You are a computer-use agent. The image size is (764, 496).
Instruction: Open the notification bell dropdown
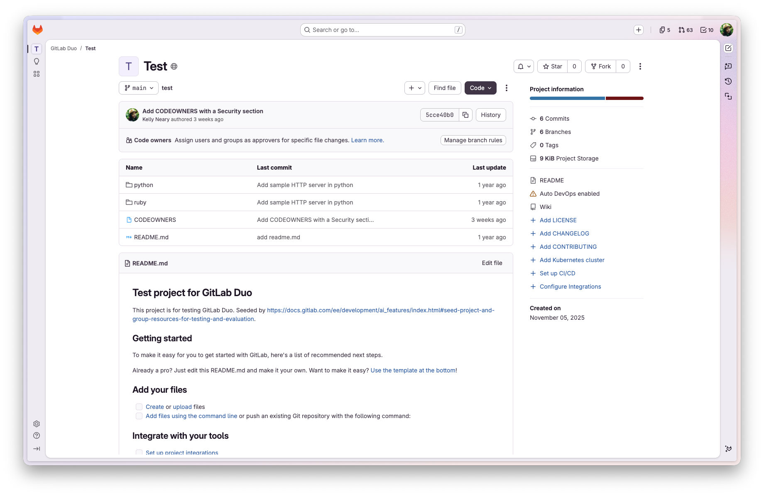[x=524, y=66]
